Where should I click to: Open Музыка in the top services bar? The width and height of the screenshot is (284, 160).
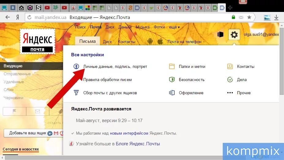pos(142,27)
